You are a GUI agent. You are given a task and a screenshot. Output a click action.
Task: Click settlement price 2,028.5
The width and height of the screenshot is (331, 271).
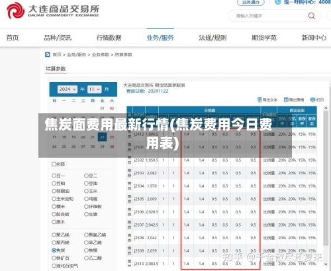pos(152,212)
